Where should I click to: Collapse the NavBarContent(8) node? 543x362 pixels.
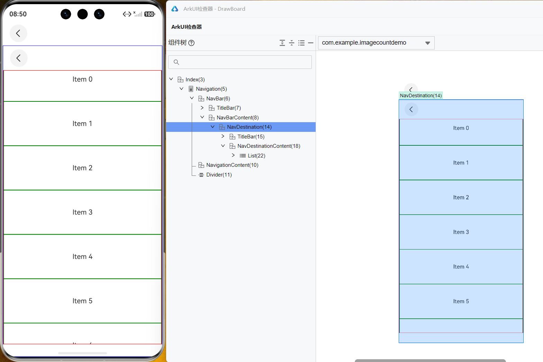click(x=202, y=117)
